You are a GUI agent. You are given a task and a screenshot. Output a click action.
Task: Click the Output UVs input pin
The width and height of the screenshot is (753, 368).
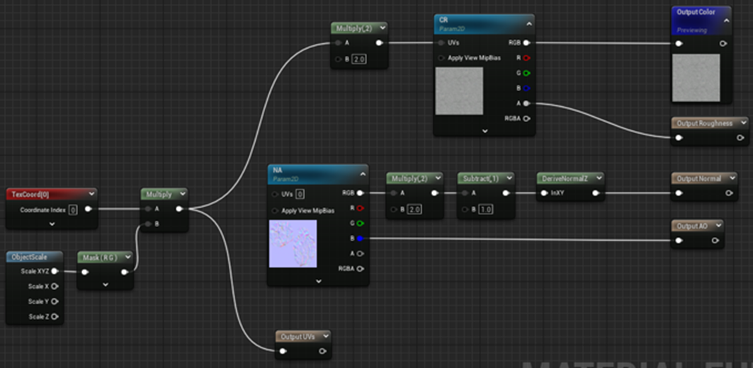point(283,351)
